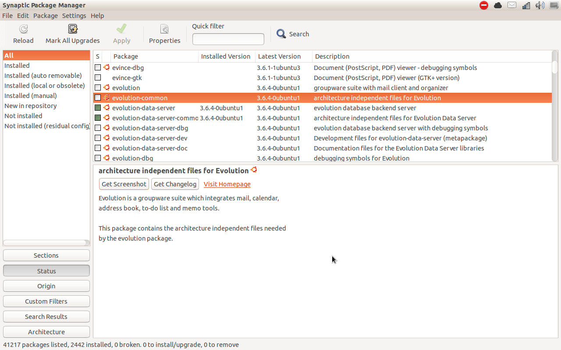The width and height of the screenshot is (561, 350).
Task: Open the Help menu
Action: coord(97,16)
